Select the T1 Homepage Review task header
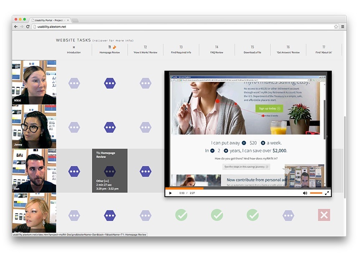Viewport: 361px width, 257px height. [x=110, y=49]
